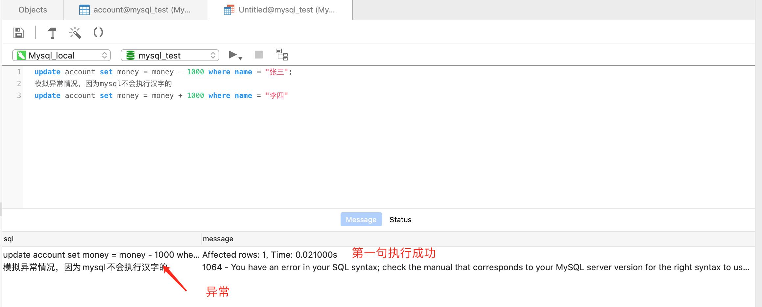Viewport: 762px width, 307px height.
Task: Place cursor in first update statement line
Action: coord(163,72)
